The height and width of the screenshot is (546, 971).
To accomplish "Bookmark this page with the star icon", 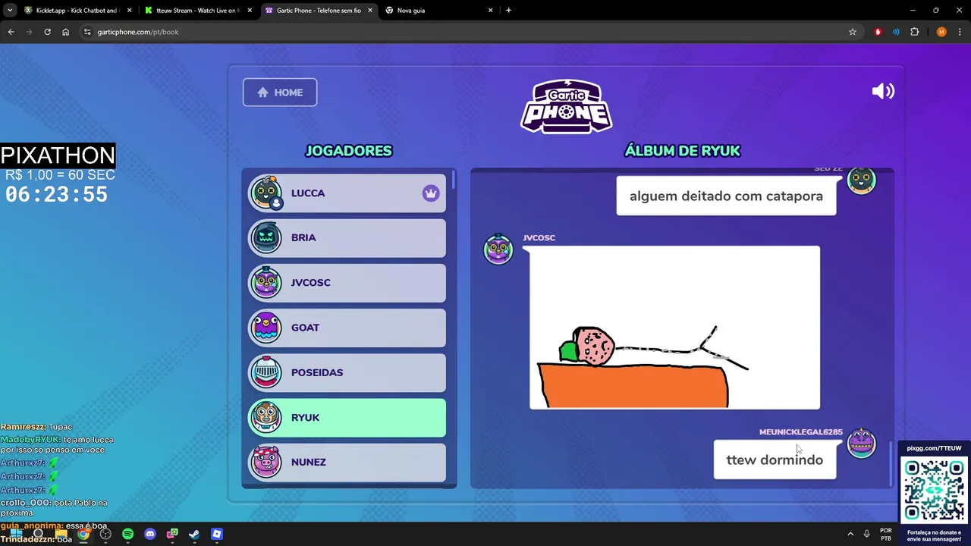I will click(x=853, y=32).
